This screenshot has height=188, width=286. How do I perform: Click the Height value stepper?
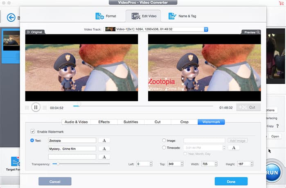coord(252,164)
